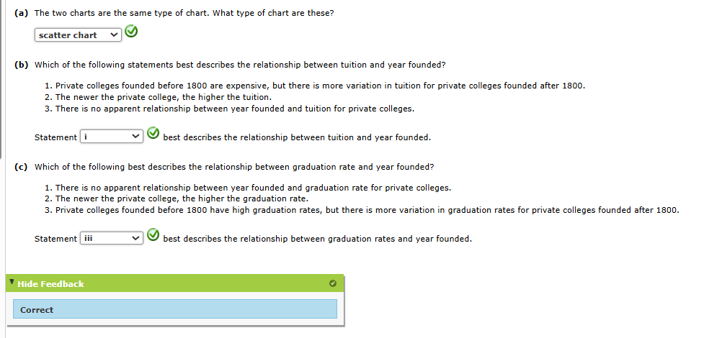Click small check icon in feedback header
The height and width of the screenshot is (338, 704).
tap(332, 283)
